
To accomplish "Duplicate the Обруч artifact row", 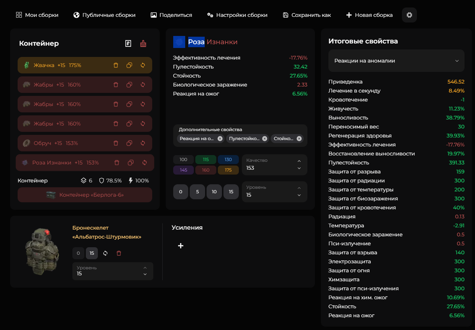I will click(x=129, y=143).
